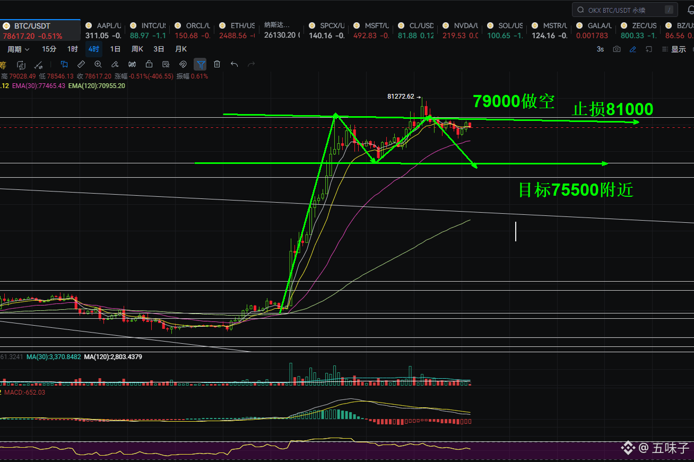The width and height of the screenshot is (694, 462).
Task: Open the 纳斯达 index ticker tab
Action: [x=282, y=30]
